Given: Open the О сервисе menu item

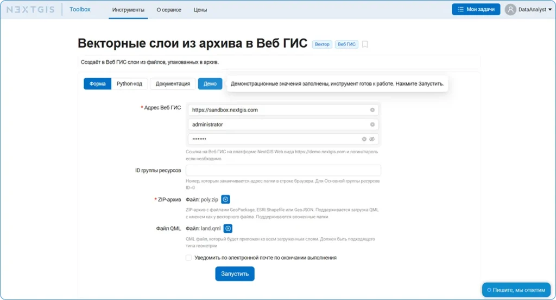Looking at the screenshot, I should tap(169, 10).
